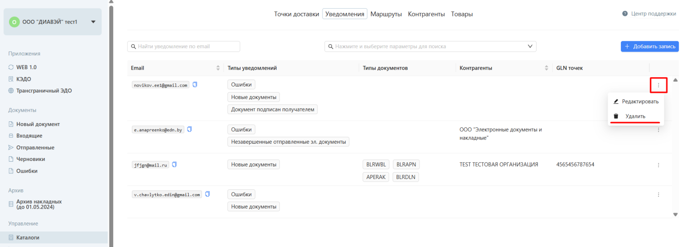Open three-dot menu for jfjgn@mail.ru row
Viewport: 689px width, 247px height.
[658, 165]
